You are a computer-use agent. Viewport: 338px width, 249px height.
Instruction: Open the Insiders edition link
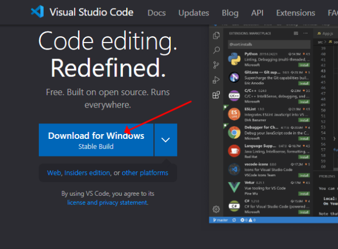(87, 173)
